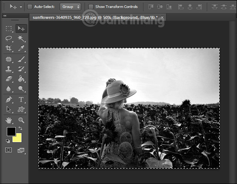This screenshot has height=184, width=237.
Task: Click align top edges icon
Action: (x=151, y=7)
